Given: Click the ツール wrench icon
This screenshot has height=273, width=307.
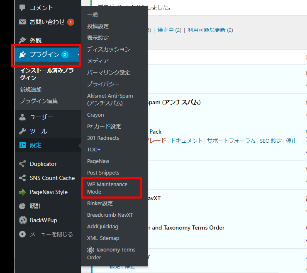Looking at the screenshot, I should click(22, 131).
